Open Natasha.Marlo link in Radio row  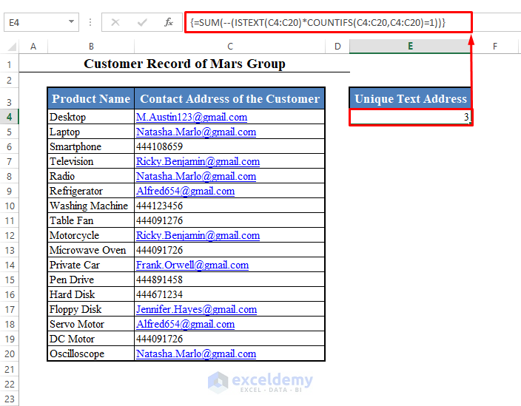point(196,176)
